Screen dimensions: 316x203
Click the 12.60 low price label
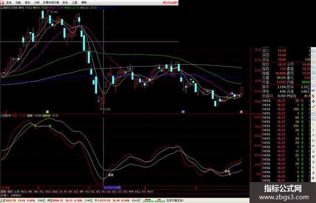(x=107, y=109)
